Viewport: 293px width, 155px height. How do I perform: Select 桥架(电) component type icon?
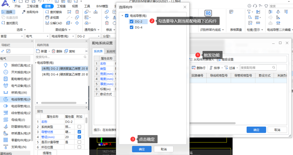point(6,93)
